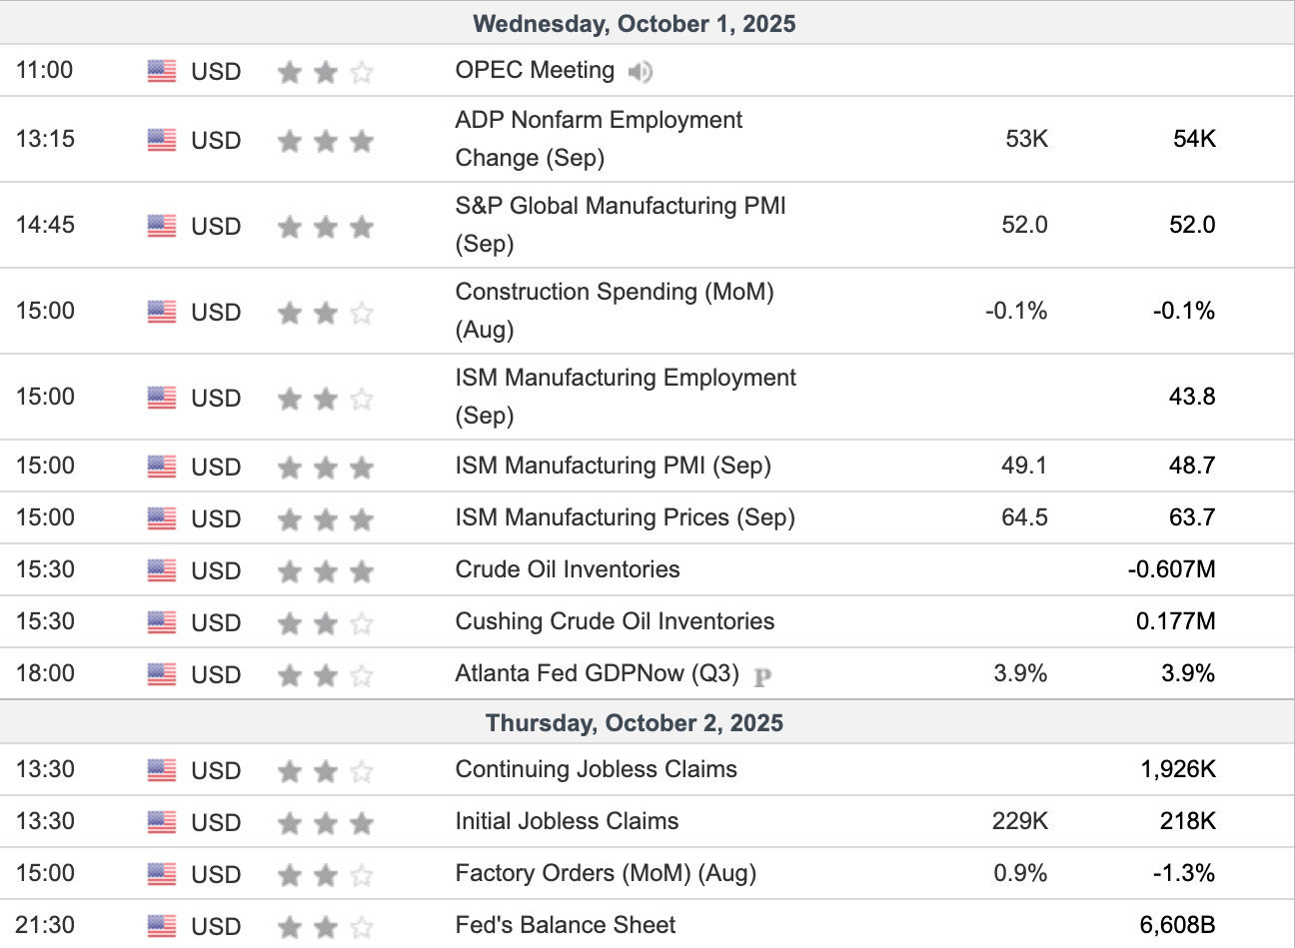
Task: Click the importance stars on Cushing Crude Oil Inventories
Action: pos(326,622)
